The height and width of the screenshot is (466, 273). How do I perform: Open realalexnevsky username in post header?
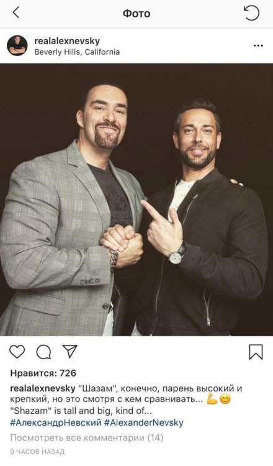tap(67, 41)
